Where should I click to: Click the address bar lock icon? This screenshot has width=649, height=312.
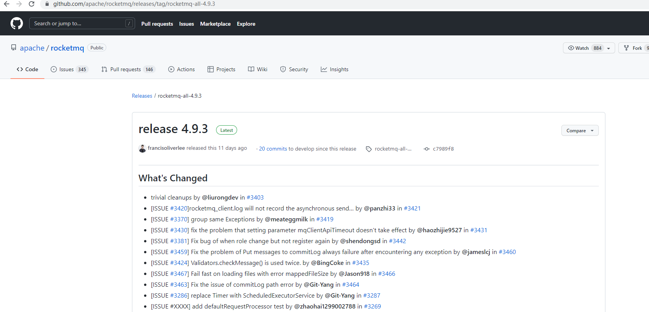pos(47,4)
